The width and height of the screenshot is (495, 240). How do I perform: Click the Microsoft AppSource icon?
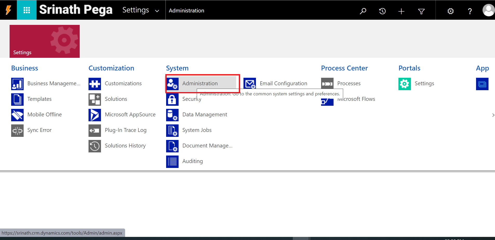[x=95, y=115]
